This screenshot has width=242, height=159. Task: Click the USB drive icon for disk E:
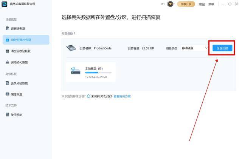pyautogui.click(x=76, y=71)
